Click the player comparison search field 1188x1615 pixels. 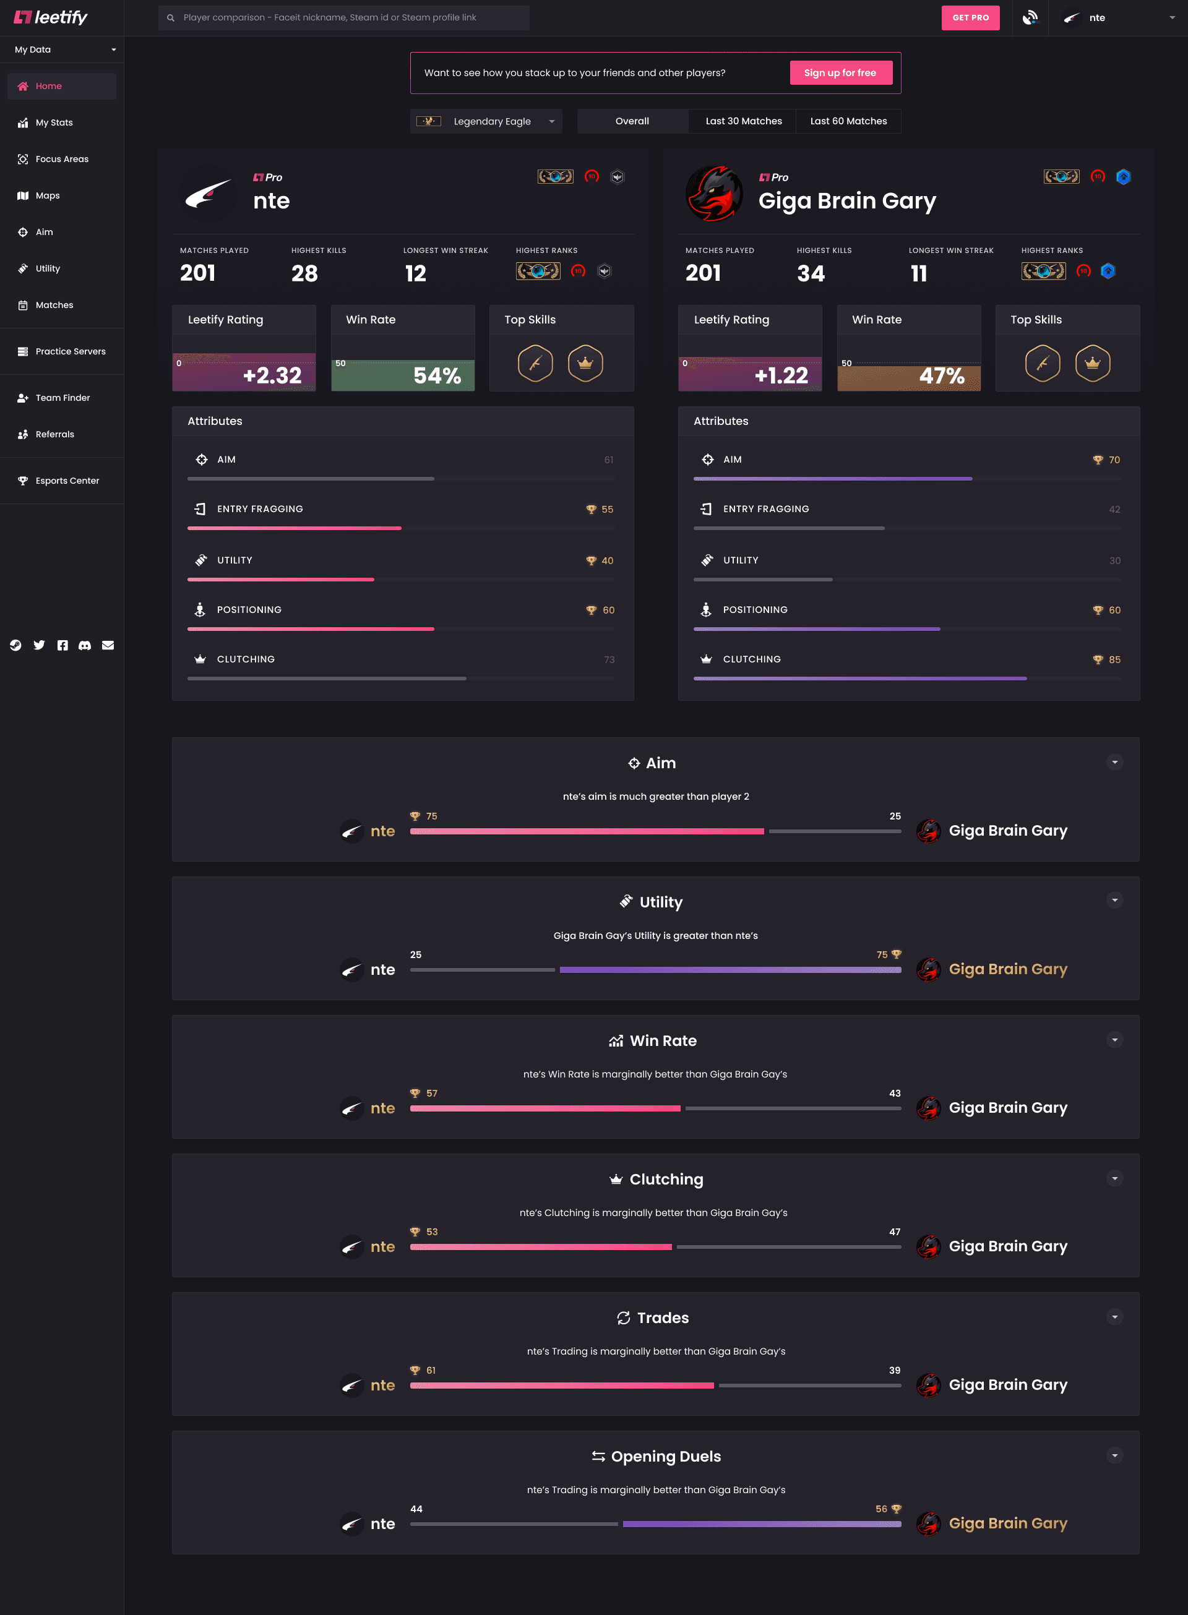click(x=344, y=17)
